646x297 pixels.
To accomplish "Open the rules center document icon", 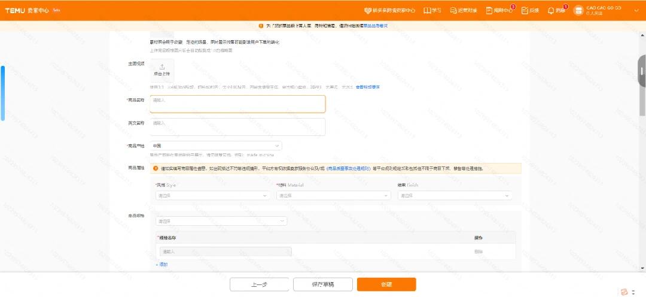I will point(489,10).
